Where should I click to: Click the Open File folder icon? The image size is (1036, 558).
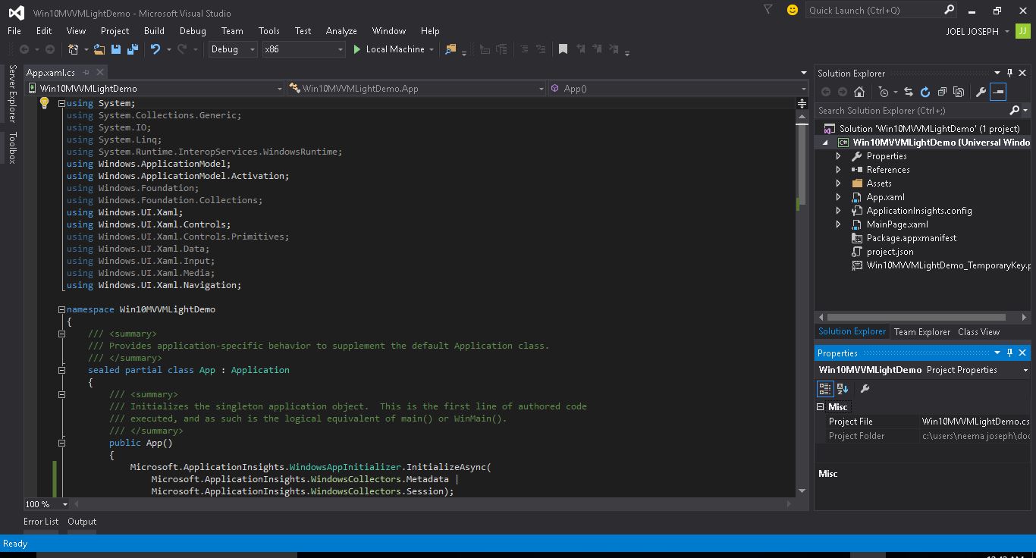pyautogui.click(x=99, y=49)
